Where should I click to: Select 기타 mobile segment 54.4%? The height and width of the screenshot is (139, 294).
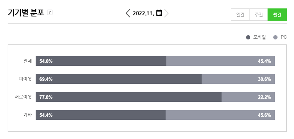(101, 115)
